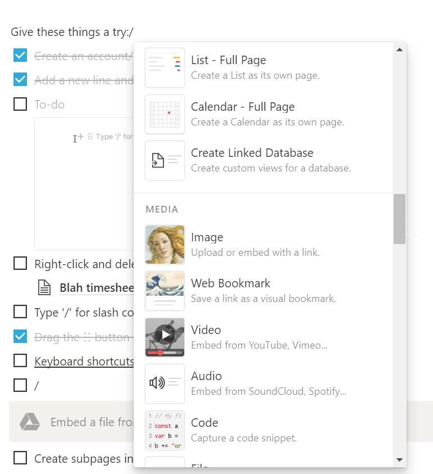Click the Create Linked Database icon

coord(165,161)
